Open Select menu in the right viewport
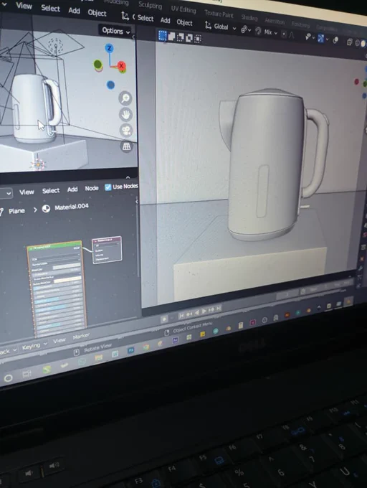The image size is (367, 488). (x=146, y=19)
